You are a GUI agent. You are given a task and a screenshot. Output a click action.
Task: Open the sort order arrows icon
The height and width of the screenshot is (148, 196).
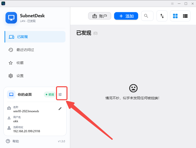[x=162, y=16]
